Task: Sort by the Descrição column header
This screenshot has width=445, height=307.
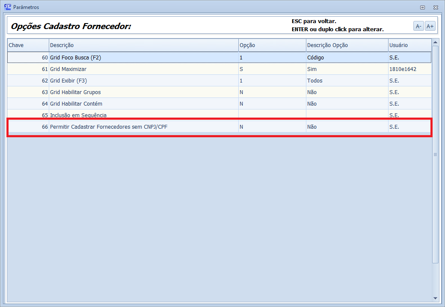Action: 143,45
